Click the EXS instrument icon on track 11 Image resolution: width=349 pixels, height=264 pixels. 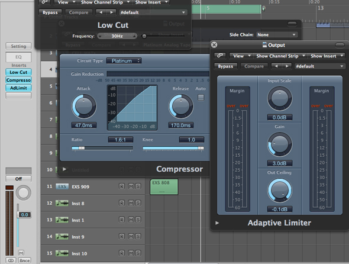coord(62,186)
